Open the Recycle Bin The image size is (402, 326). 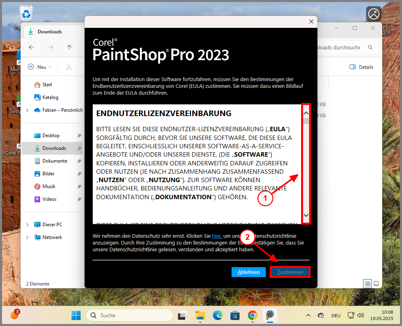[27, 14]
